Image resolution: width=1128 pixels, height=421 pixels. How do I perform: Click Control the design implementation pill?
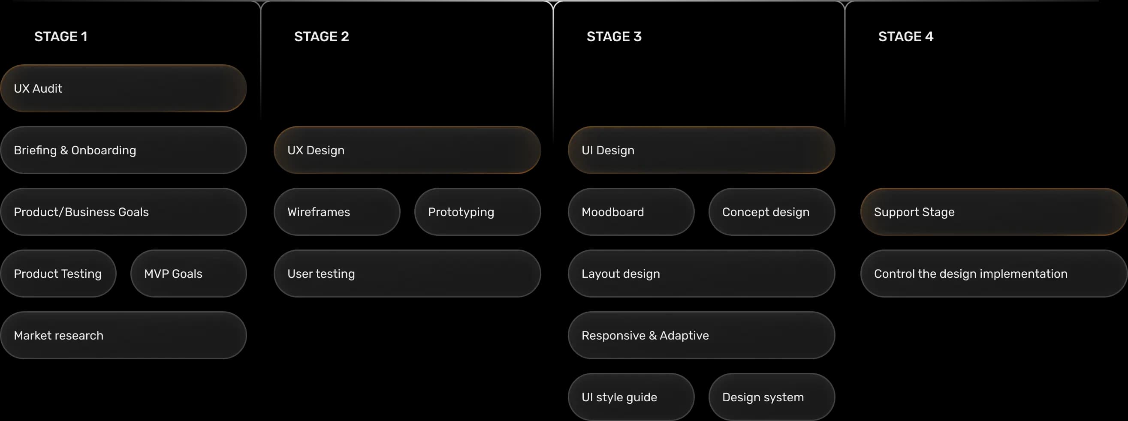click(x=994, y=274)
